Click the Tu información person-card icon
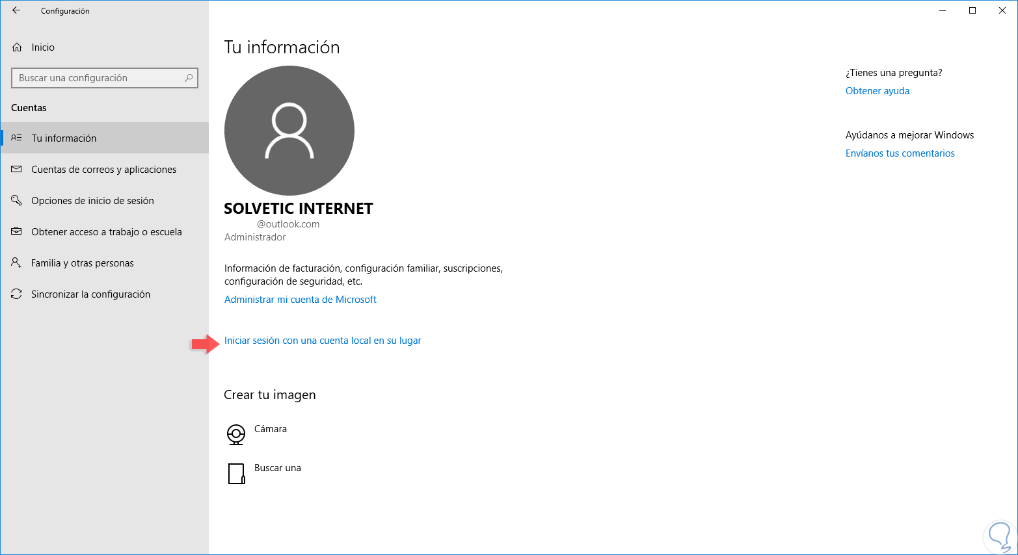 pos(17,138)
